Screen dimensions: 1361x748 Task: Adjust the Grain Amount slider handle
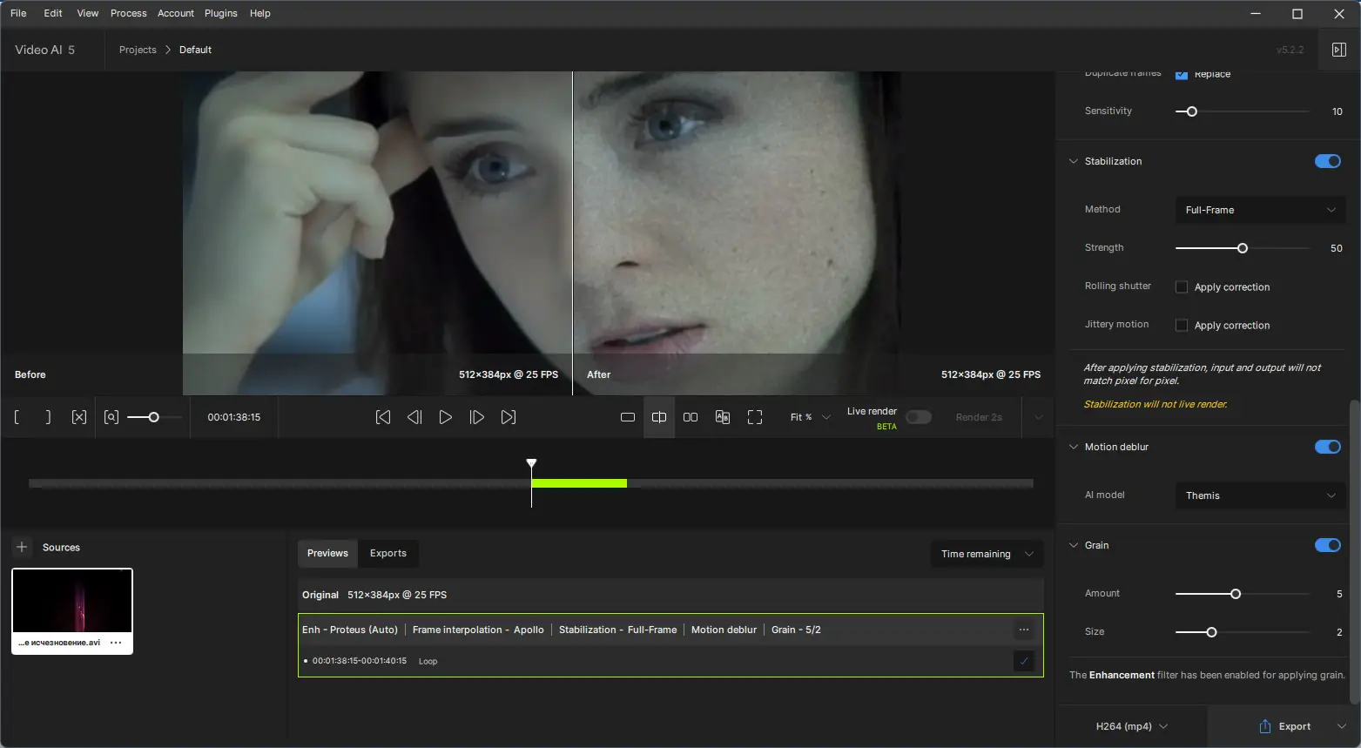(x=1236, y=594)
